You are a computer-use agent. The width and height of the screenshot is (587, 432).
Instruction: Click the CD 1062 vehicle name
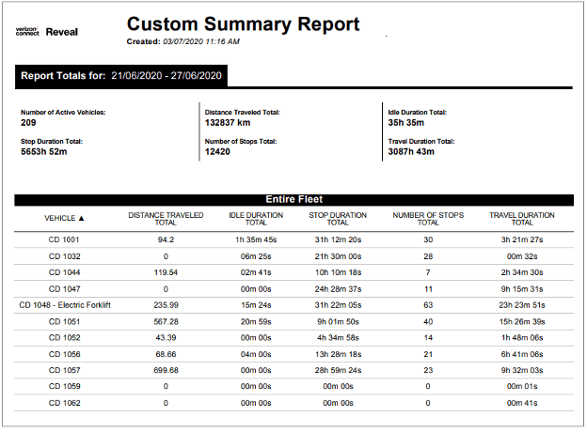[65, 403]
